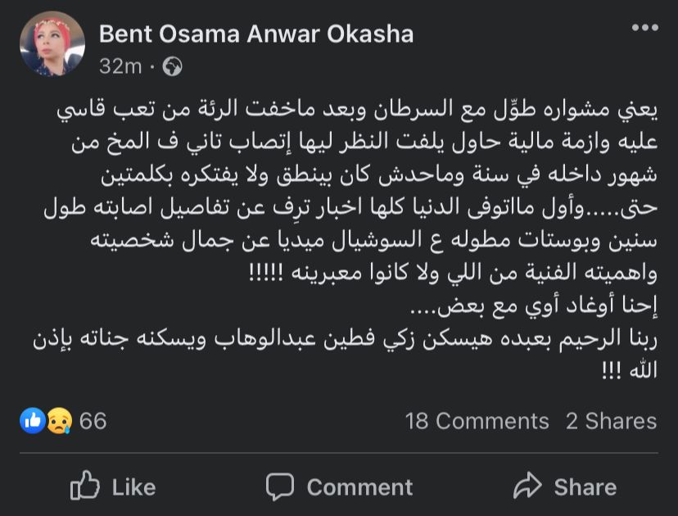Show the 2 Shares list
The width and height of the screenshot is (678, 516).
click(x=611, y=421)
